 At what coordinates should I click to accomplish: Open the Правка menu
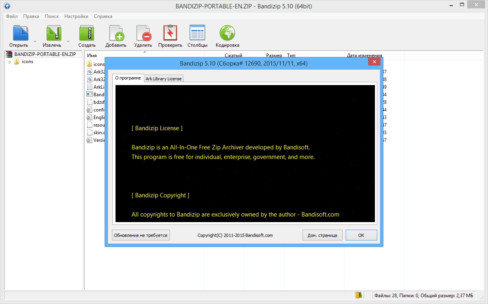[31, 16]
